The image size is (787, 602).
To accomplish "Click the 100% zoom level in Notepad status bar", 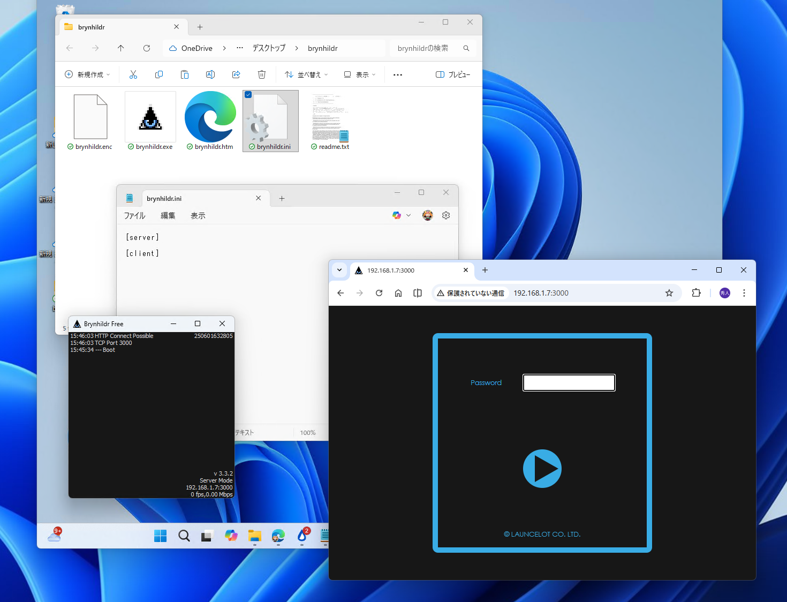I will point(308,433).
